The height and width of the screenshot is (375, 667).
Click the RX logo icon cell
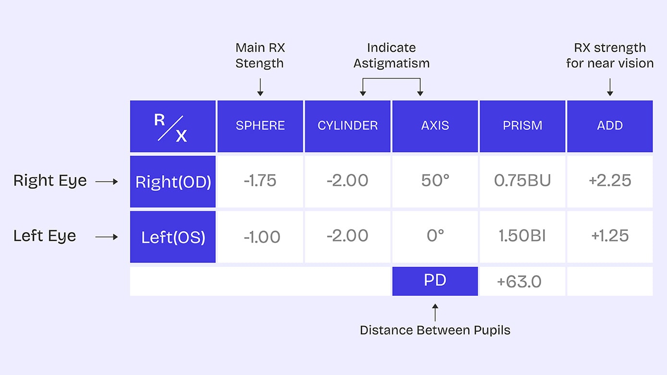point(173,126)
